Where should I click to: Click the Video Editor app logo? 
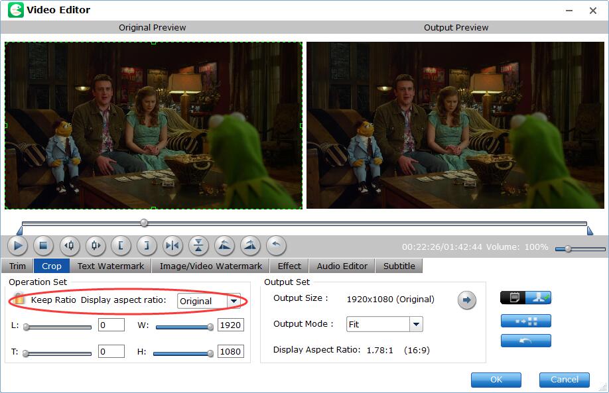tap(15, 10)
